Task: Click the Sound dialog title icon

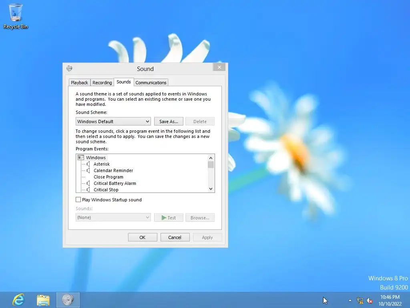Action: (69, 69)
